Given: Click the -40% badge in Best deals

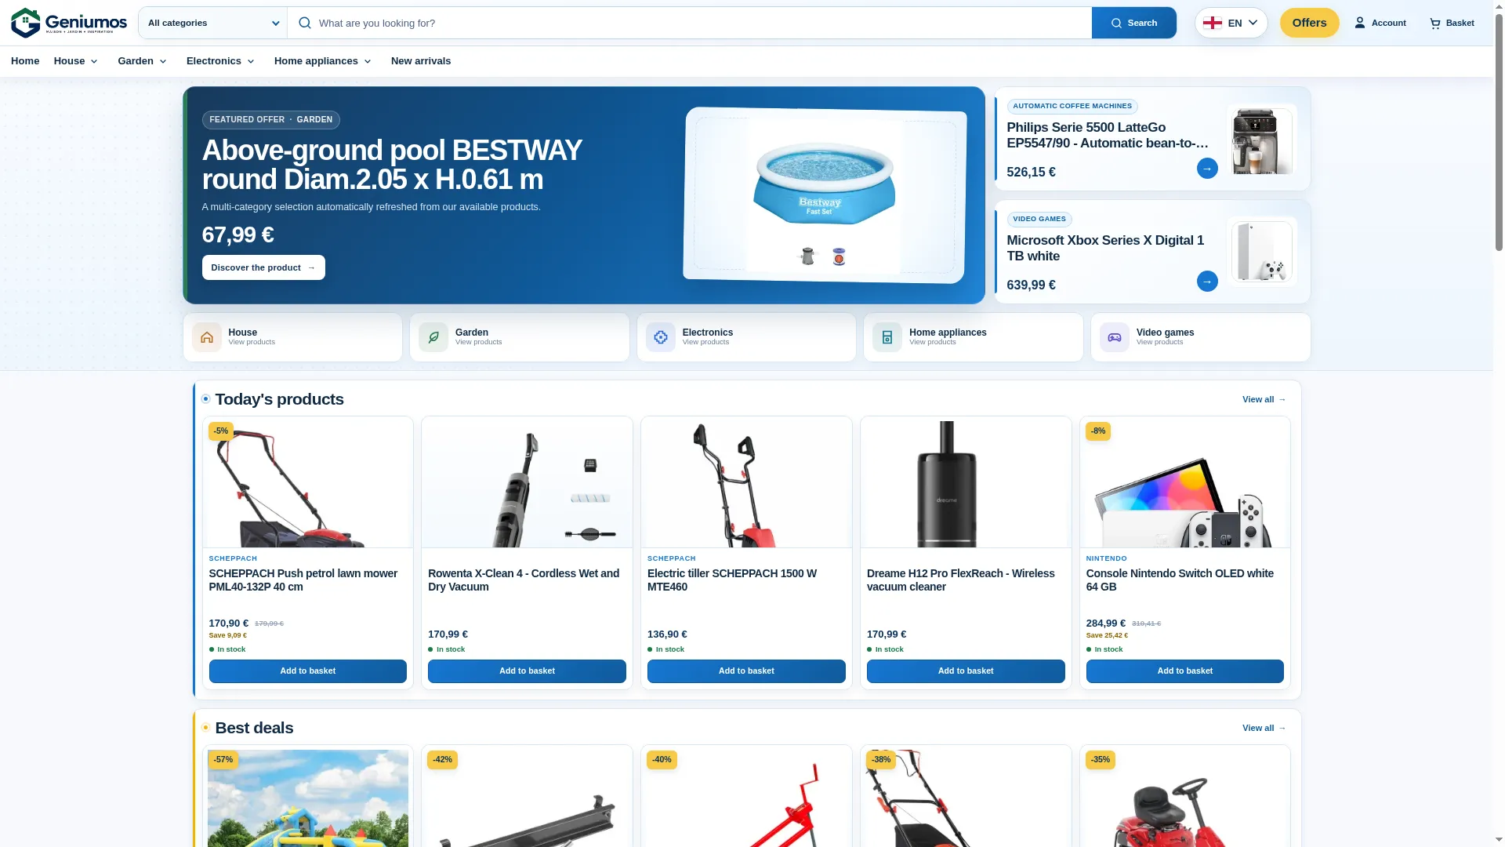Looking at the screenshot, I should click(662, 760).
